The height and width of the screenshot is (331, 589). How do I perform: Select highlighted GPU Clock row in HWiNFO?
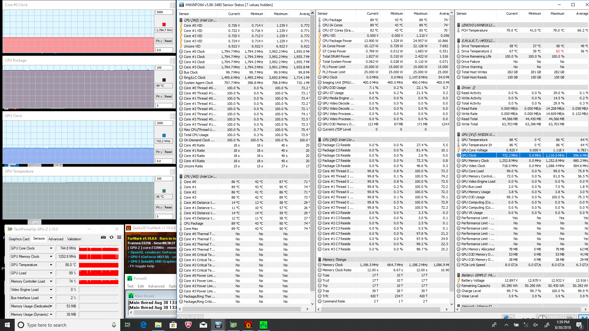click(522, 155)
